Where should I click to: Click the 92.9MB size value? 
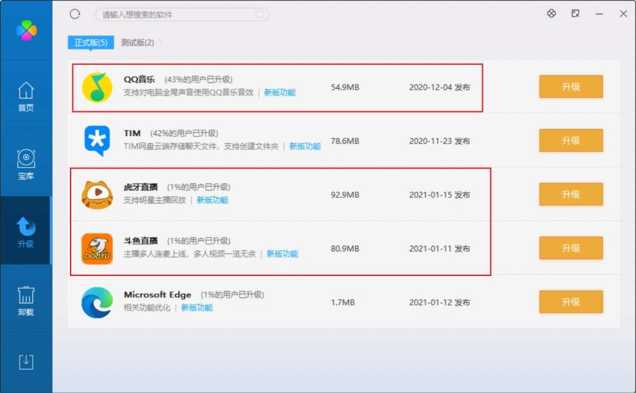pyautogui.click(x=345, y=195)
